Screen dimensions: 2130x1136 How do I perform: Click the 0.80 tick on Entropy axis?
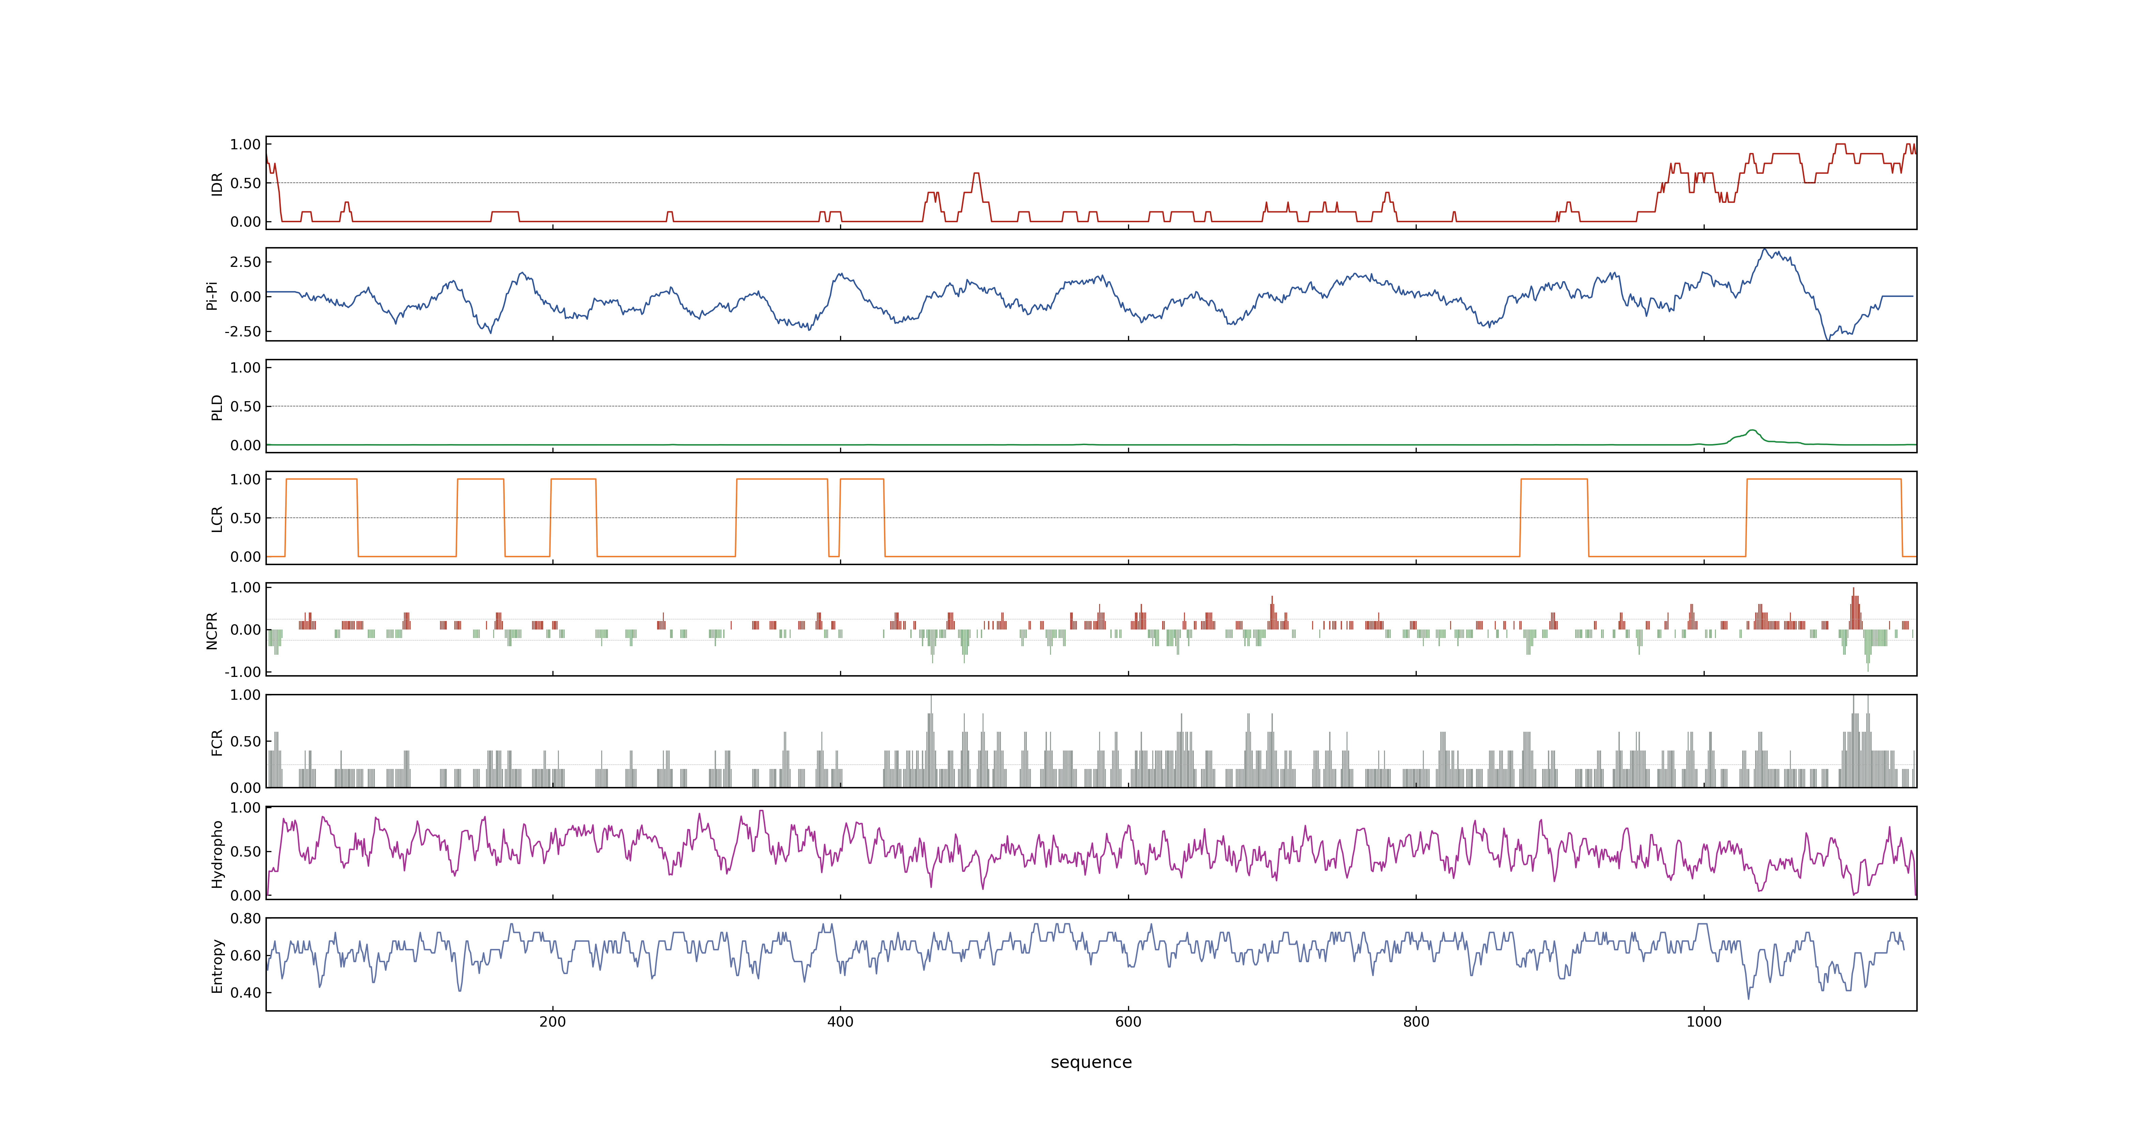click(x=246, y=919)
